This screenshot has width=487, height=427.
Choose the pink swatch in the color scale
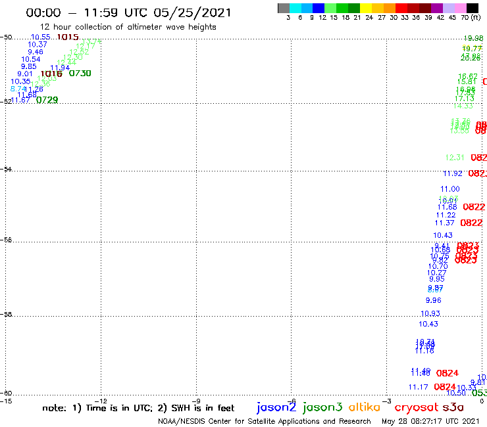pyautogui.click(x=461, y=8)
